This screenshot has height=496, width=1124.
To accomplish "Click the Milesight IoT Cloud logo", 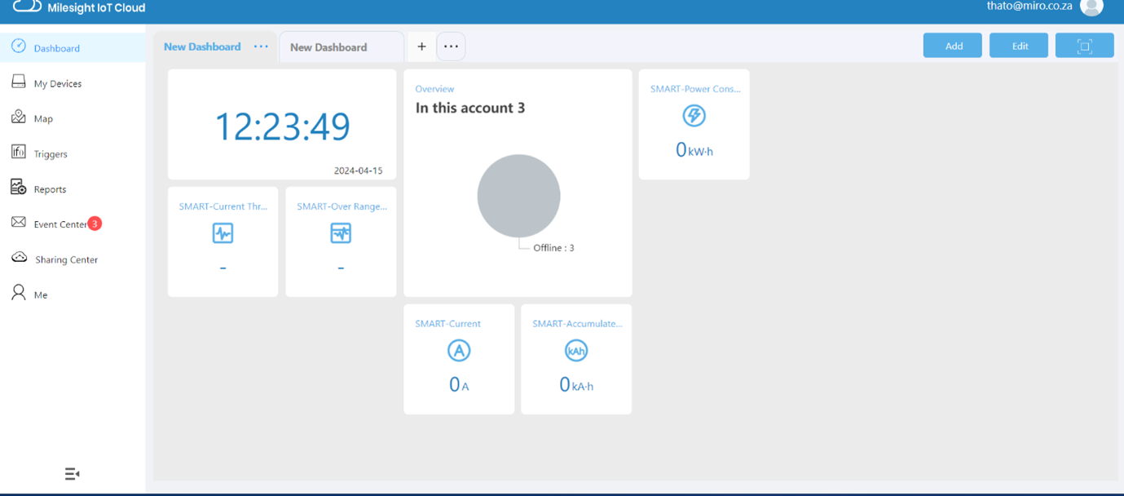I will pyautogui.click(x=27, y=7).
